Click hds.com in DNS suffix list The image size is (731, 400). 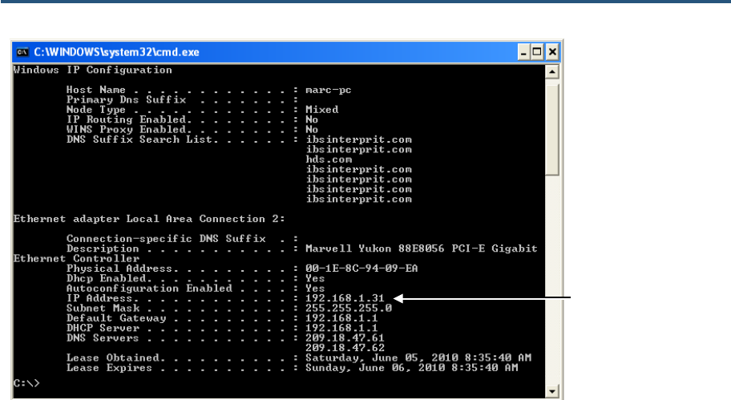(329, 160)
